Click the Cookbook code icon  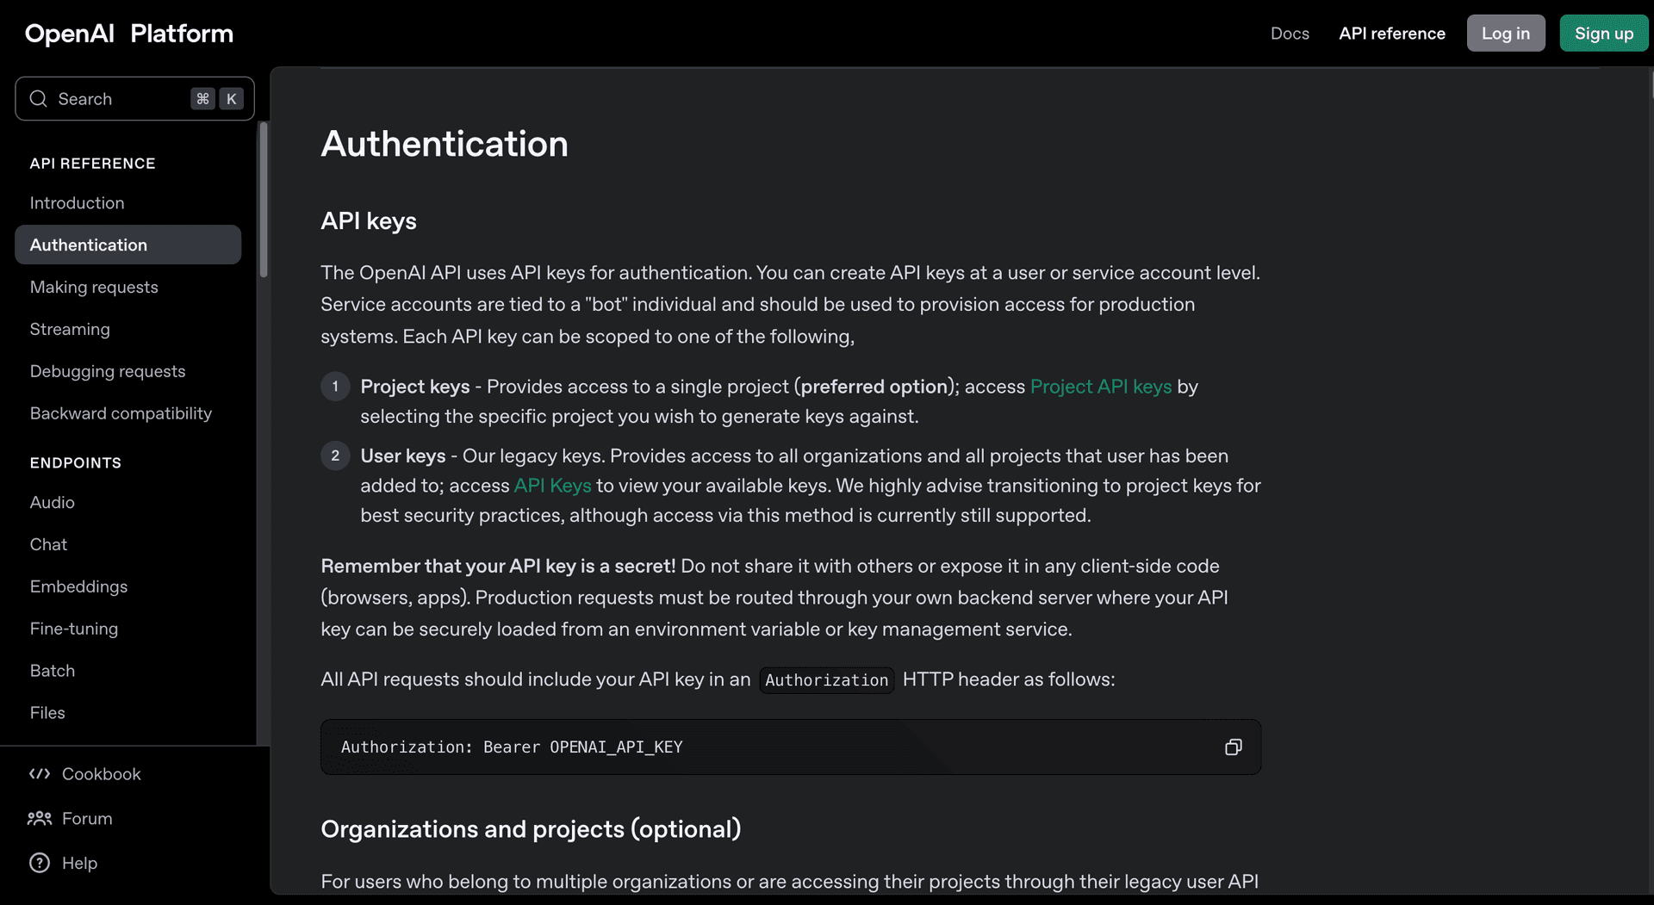click(40, 774)
